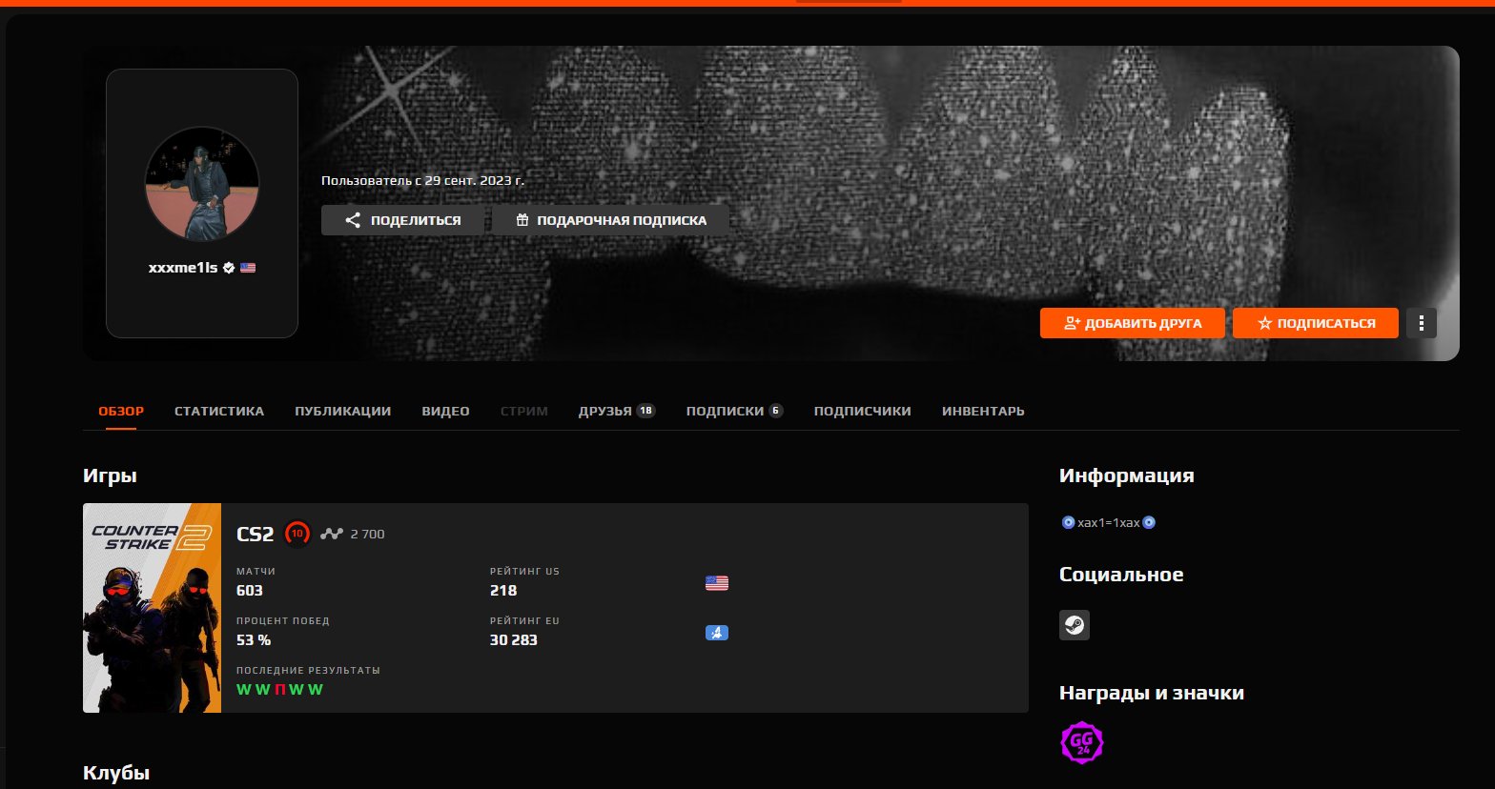Click the Пользователь с 29 сент. 2023 г. text
The height and width of the screenshot is (789, 1495).
(x=423, y=179)
